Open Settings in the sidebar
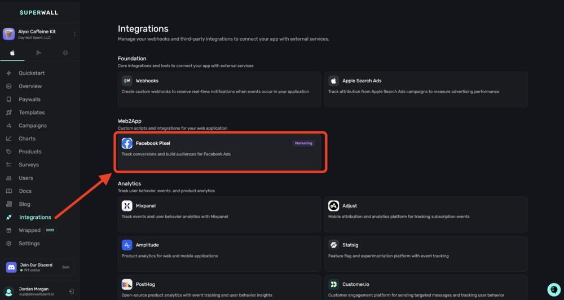The width and height of the screenshot is (564, 300). [29, 244]
